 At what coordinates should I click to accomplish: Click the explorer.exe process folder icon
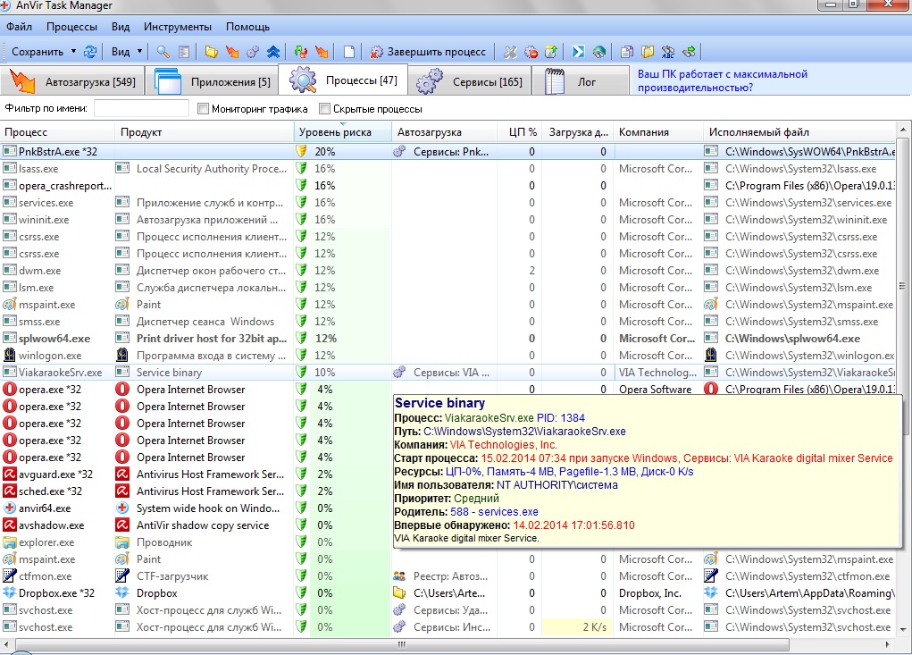coord(9,542)
